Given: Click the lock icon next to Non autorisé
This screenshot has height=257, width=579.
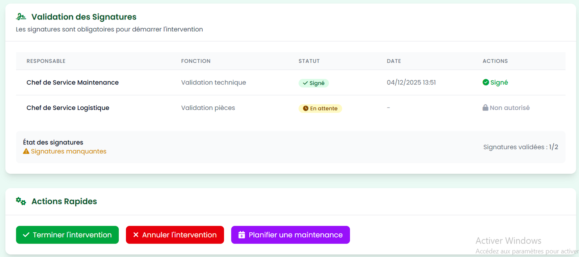Looking at the screenshot, I should point(485,108).
